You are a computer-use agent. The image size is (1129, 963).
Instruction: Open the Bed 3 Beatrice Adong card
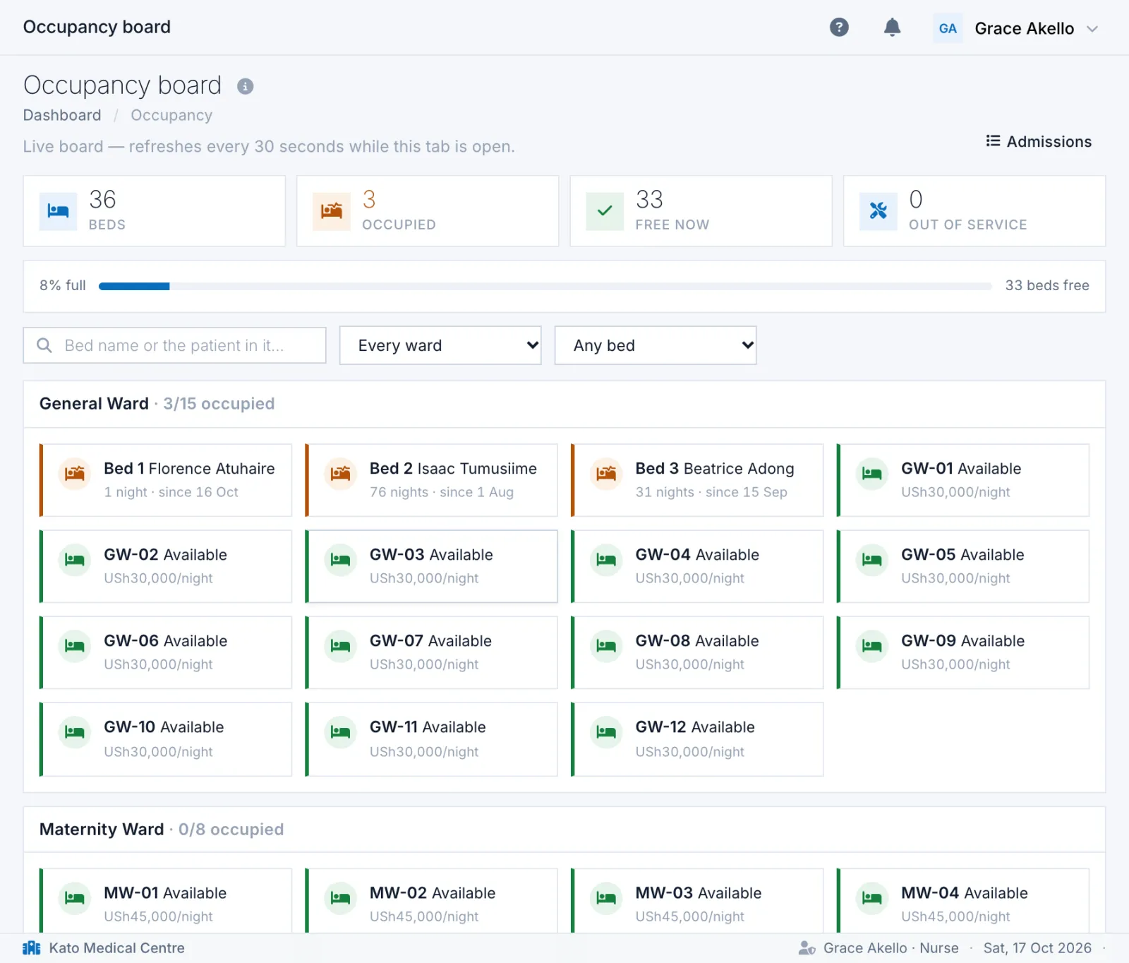click(x=697, y=480)
